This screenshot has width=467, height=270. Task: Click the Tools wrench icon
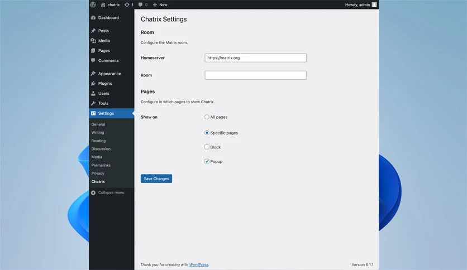(93, 103)
